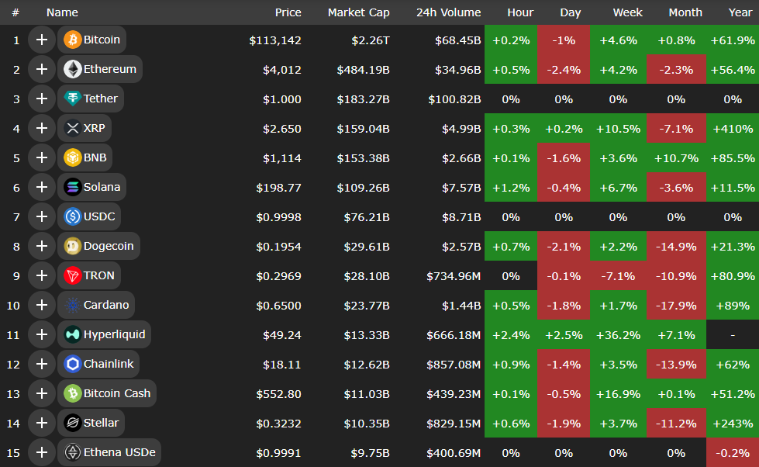Toggle the plus button next to BNB

tap(41, 157)
